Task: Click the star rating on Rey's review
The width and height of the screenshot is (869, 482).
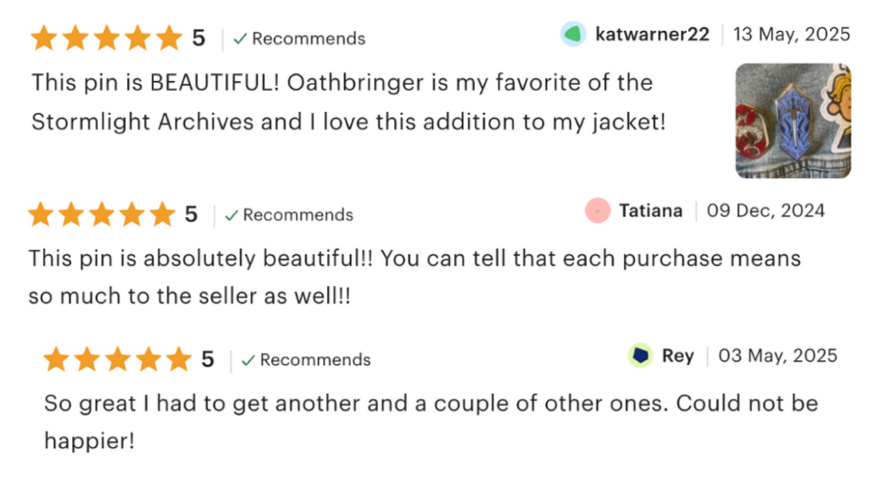Action: 118,360
